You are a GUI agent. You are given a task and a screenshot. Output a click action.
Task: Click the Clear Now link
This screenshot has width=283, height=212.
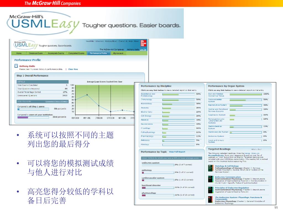tap(73, 69)
